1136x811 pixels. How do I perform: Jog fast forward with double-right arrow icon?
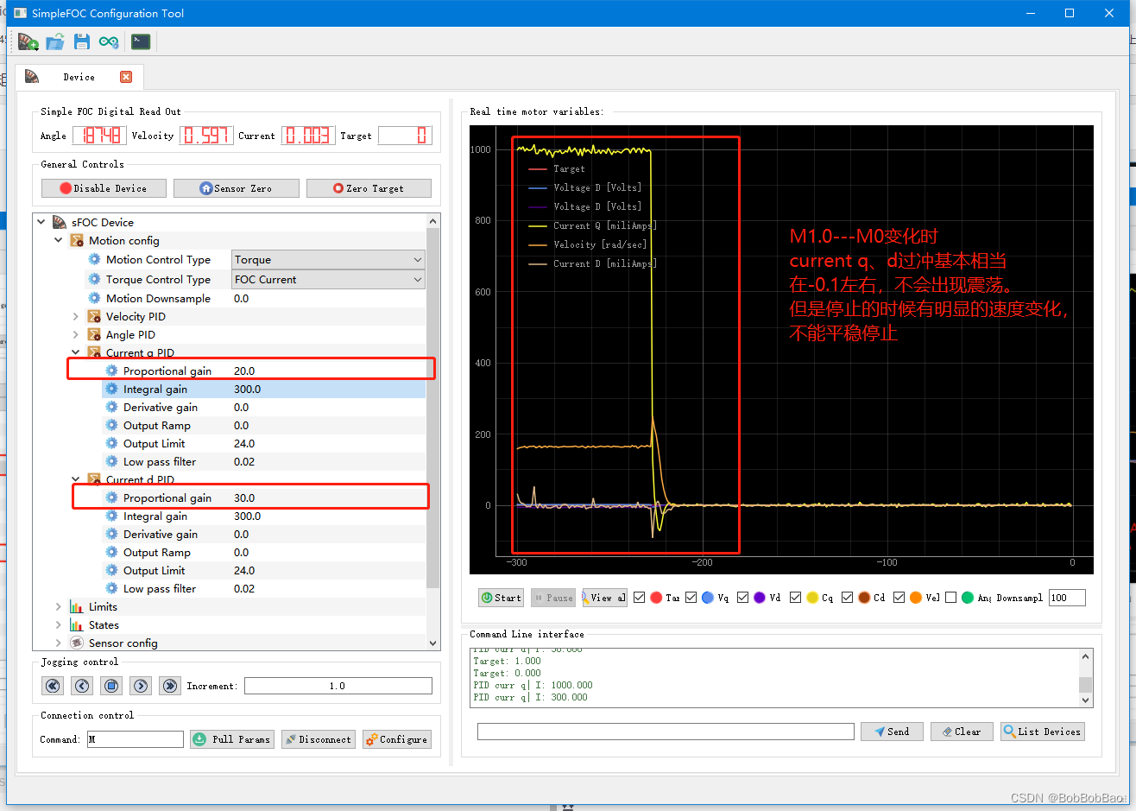click(170, 686)
